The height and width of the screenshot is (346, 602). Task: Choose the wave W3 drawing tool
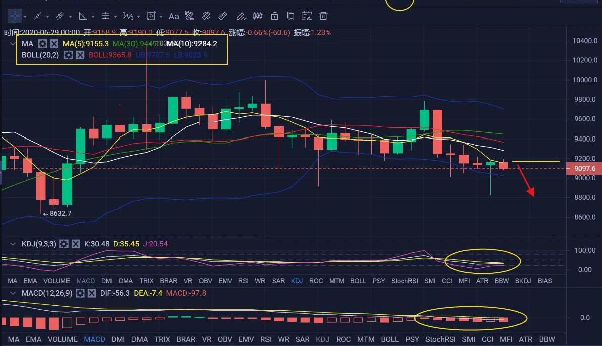click(x=129, y=16)
